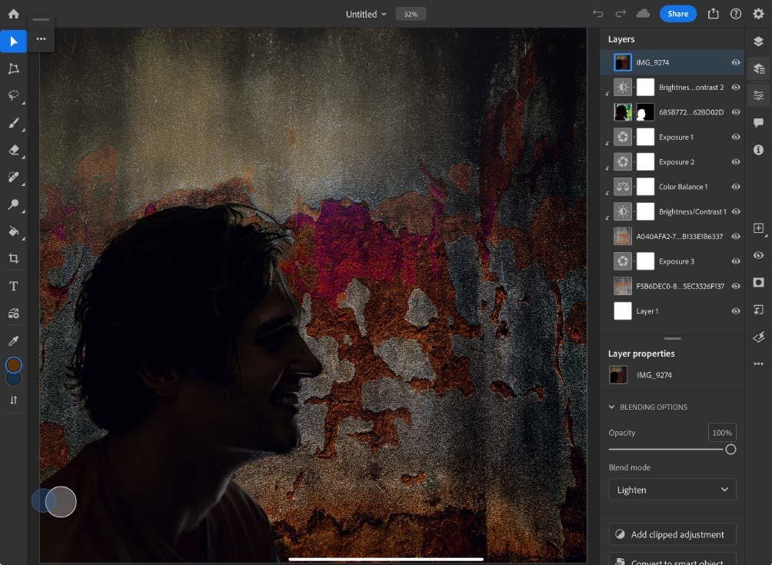Swap foreground and background colors
The height and width of the screenshot is (565, 772).
click(13, 400)
